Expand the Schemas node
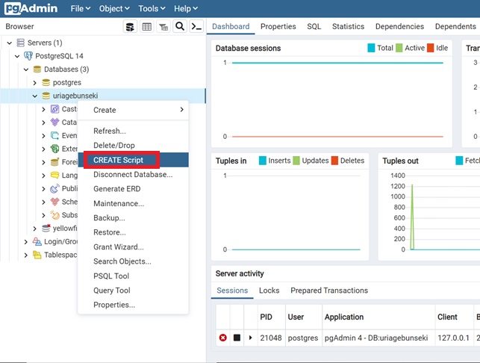This screenshot has width=480, height=363. point(43,202)
